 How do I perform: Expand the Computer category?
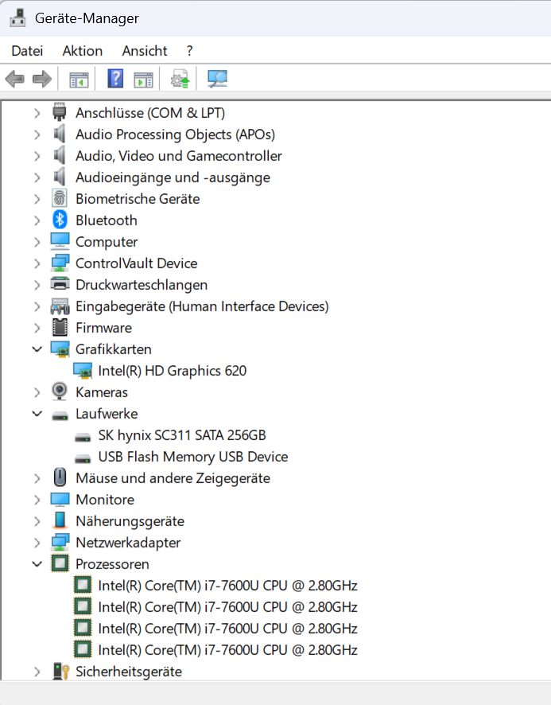(x=37, y=242)
